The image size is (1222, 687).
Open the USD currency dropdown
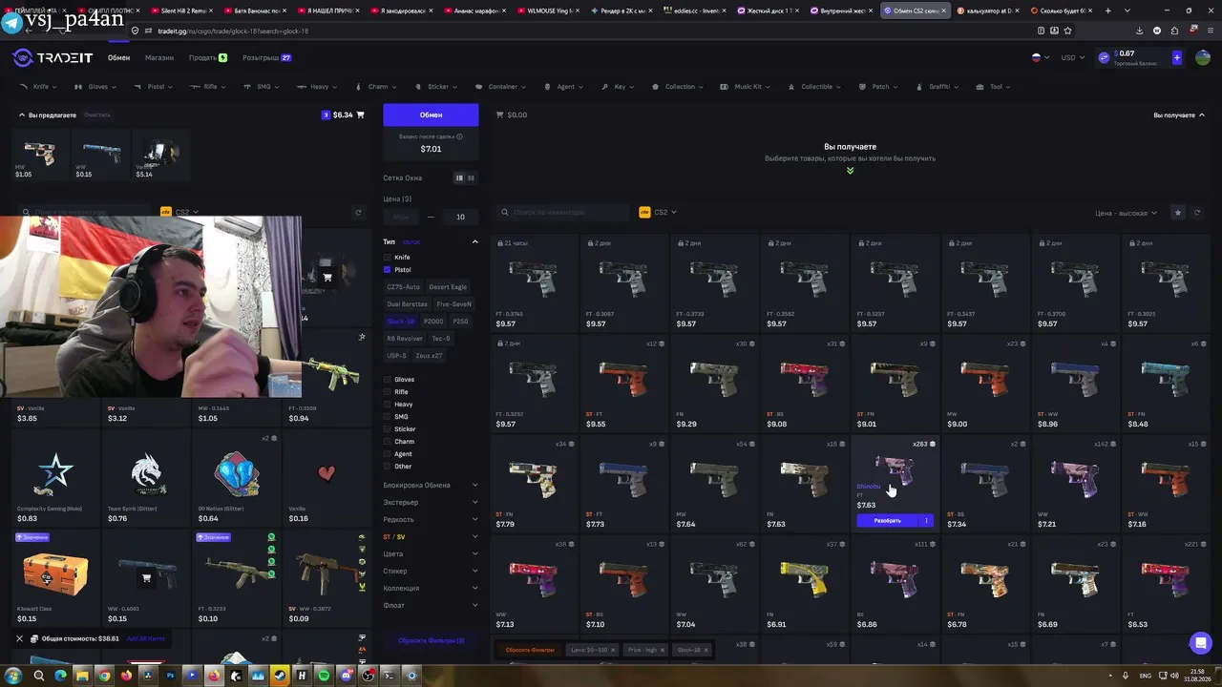point(1074,57)
